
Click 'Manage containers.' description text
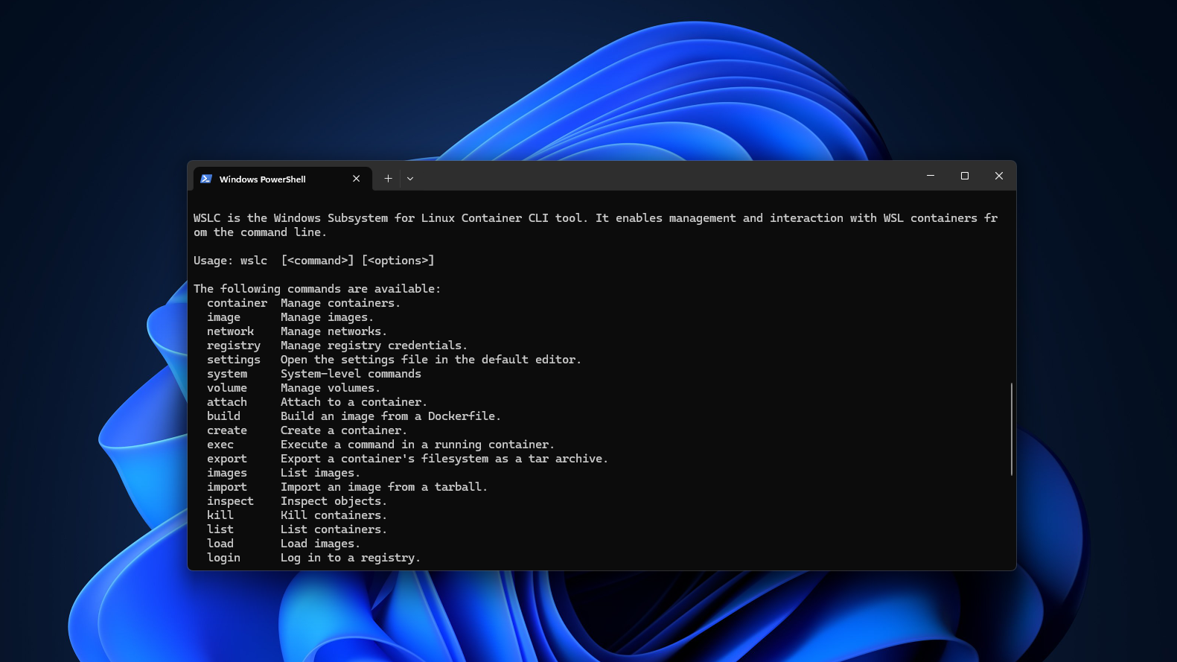340,303
